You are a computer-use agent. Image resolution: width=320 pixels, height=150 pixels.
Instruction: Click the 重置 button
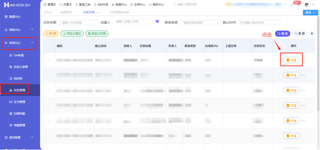(300, 33)
